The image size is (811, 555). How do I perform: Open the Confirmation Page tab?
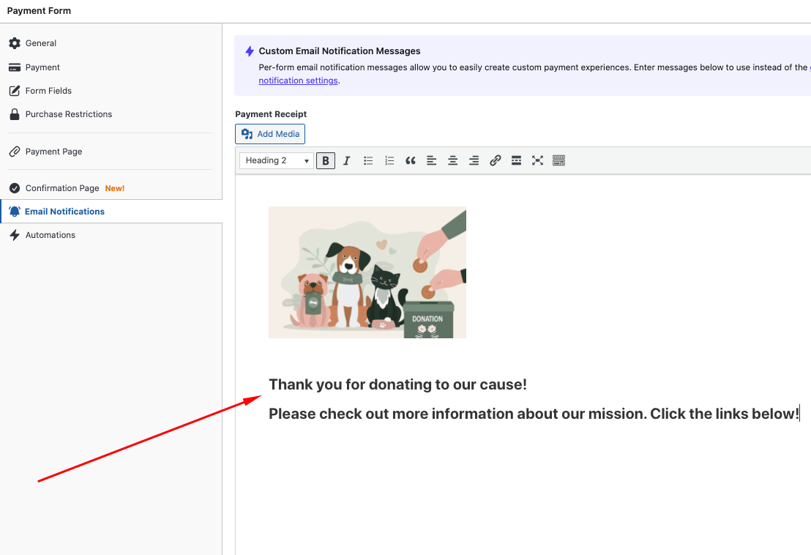[x=62, y=188]
